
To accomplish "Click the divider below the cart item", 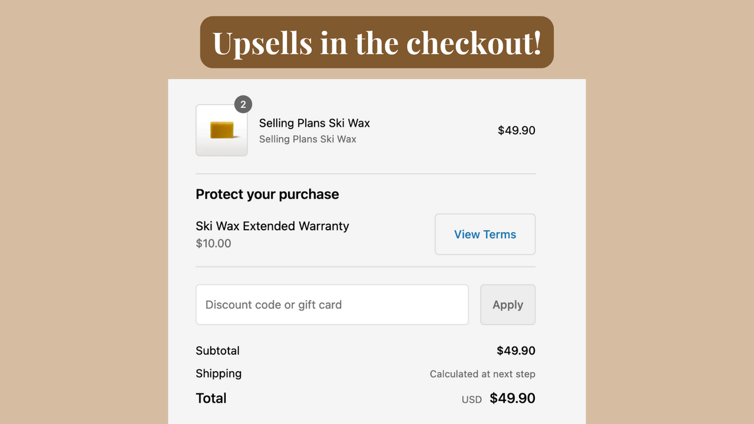I will point(365,173).
